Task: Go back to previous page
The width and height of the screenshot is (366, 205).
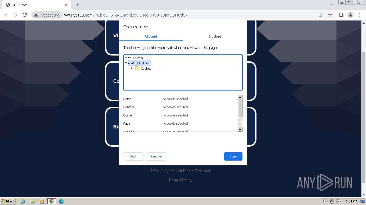Action: click(6, 15)
